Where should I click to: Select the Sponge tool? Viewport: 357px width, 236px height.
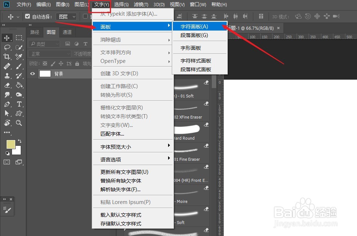point(19,95)
